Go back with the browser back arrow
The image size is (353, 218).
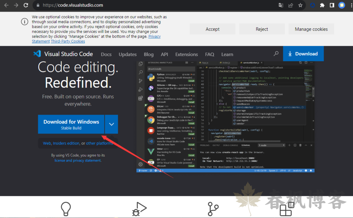pos(6,5)
